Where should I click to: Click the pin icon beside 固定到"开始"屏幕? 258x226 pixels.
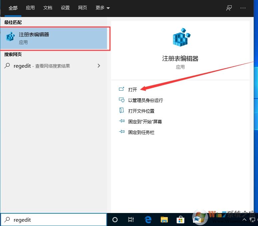[122, 121]
